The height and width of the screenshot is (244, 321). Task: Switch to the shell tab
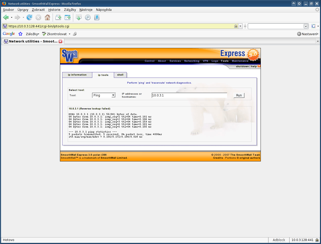point(120,75)
